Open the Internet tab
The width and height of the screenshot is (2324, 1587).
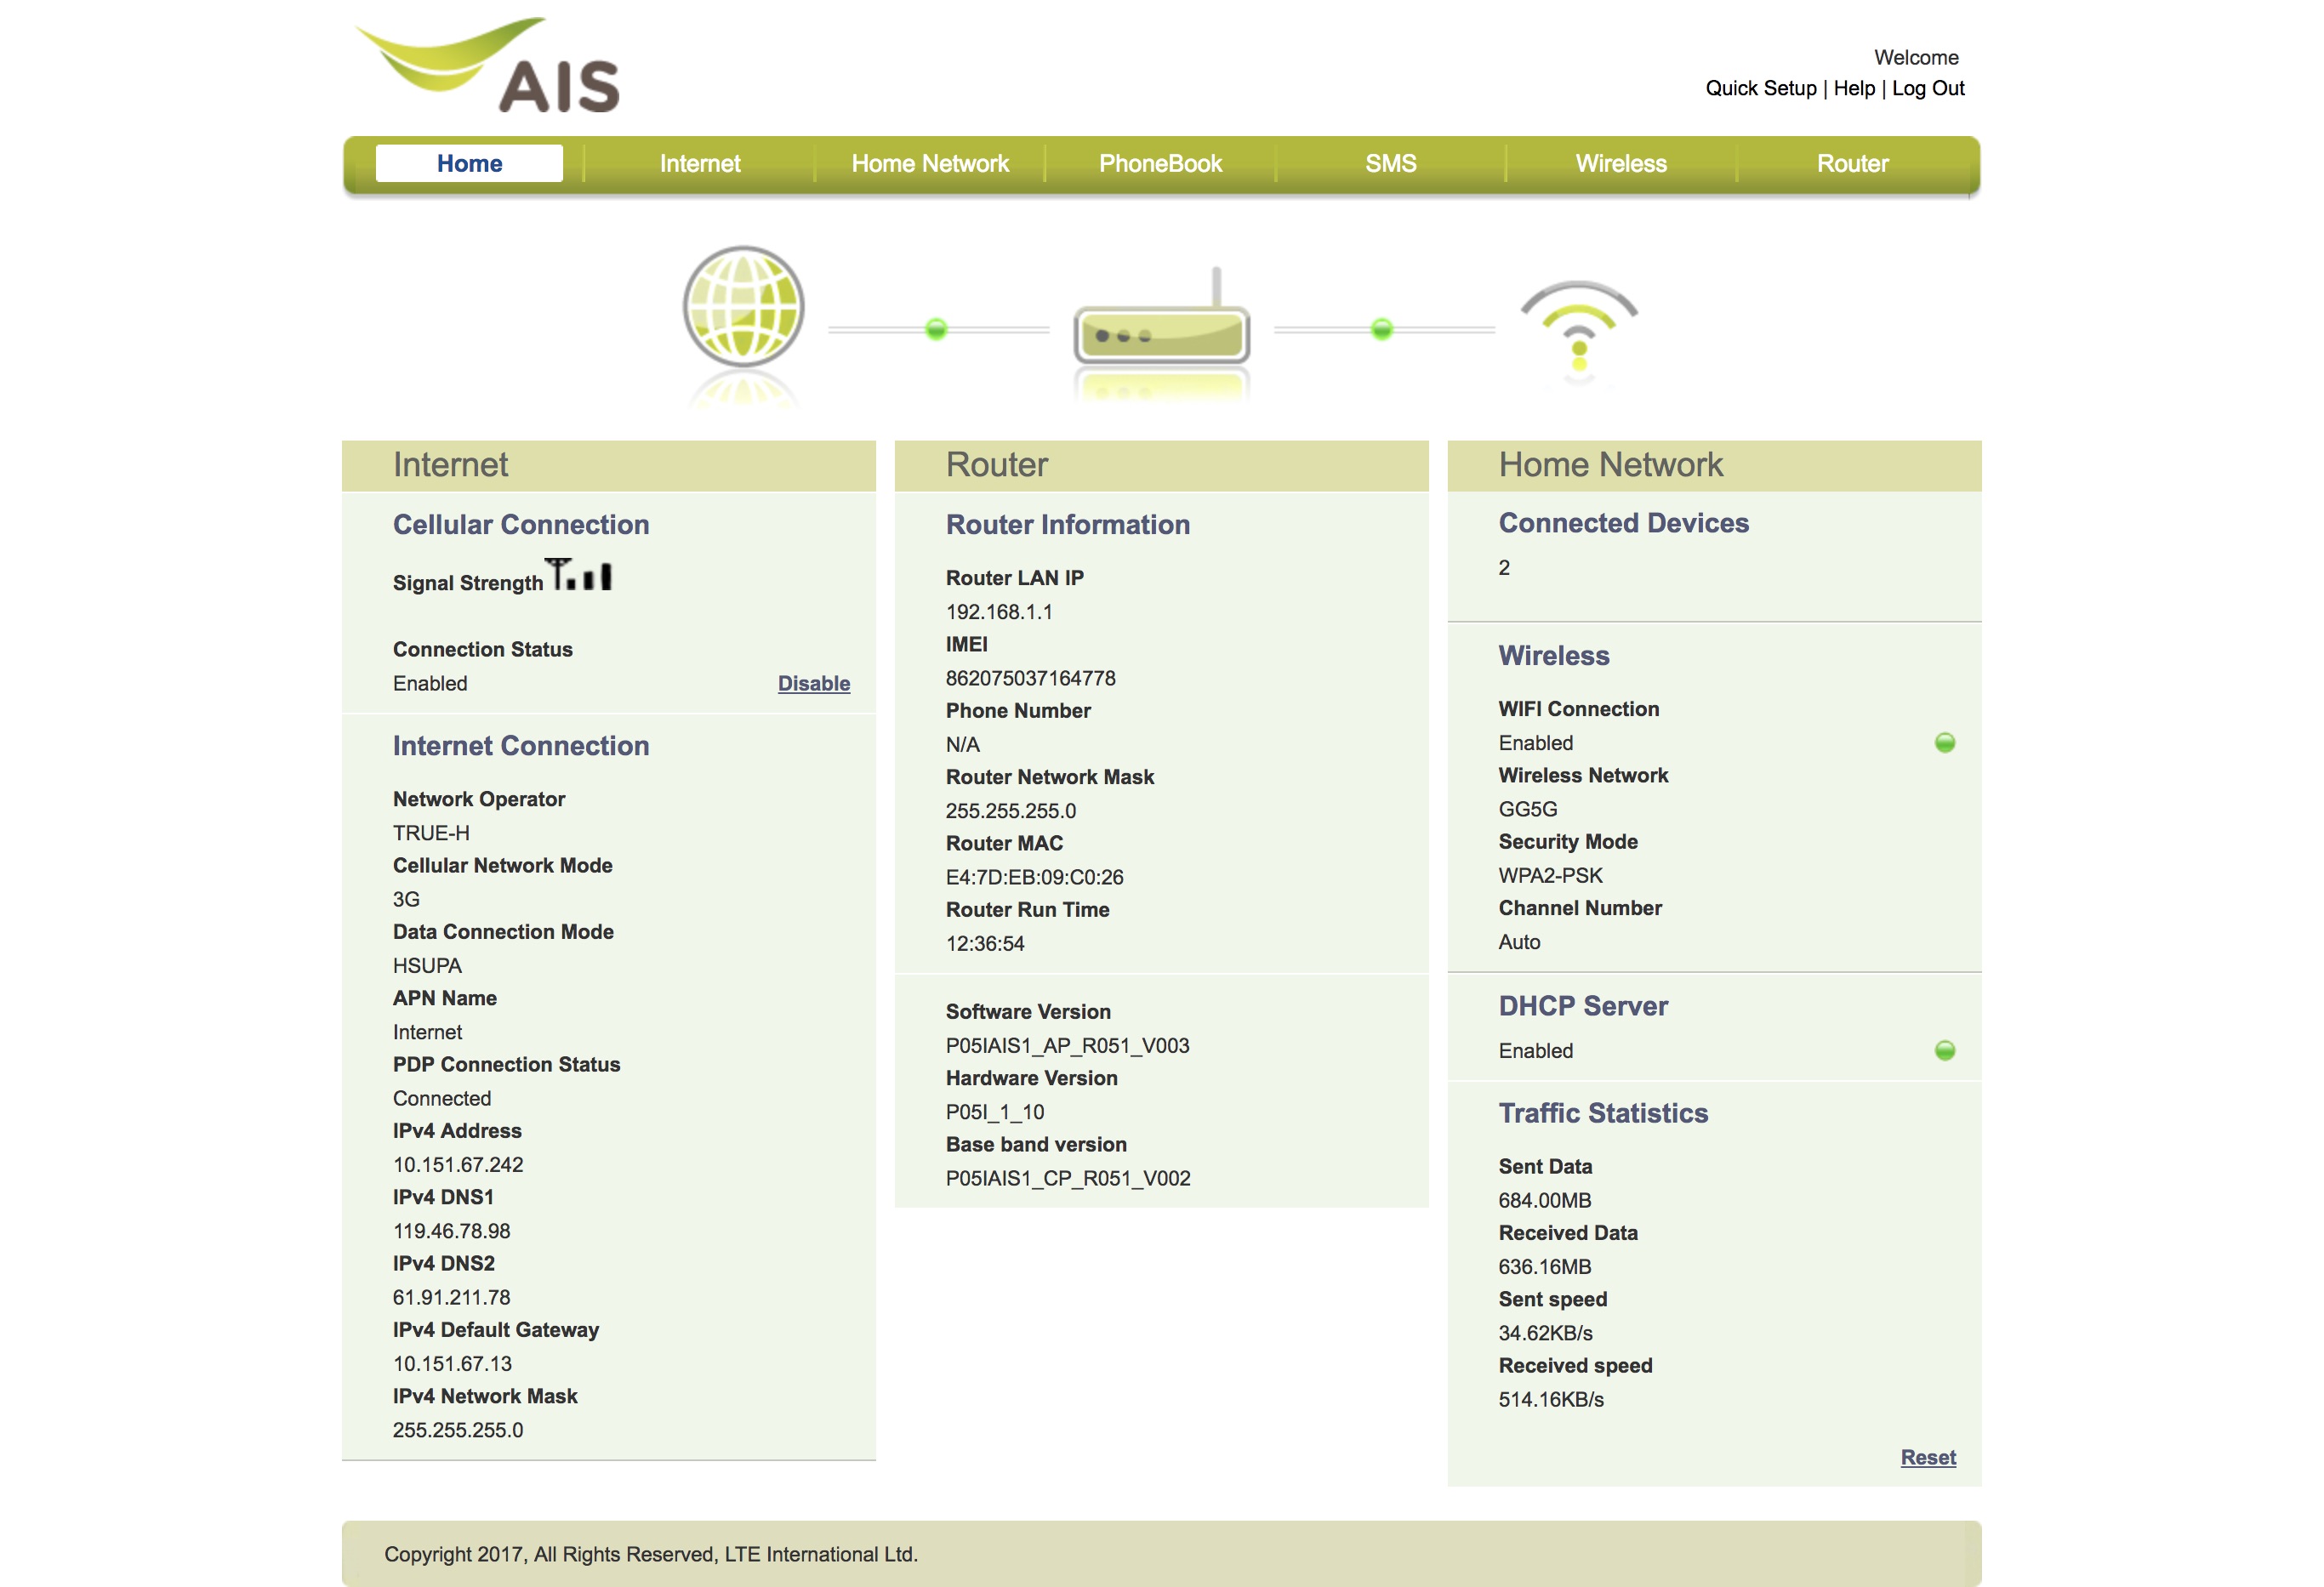pos(699,163)
